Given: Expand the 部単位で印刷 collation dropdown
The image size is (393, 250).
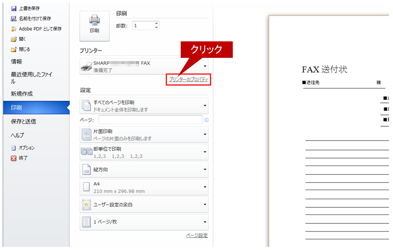Looking at the screenshot, I should click(205, 152).
